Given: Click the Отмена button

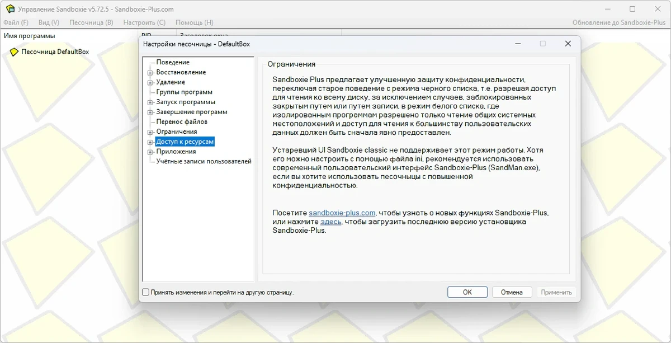Looking at the screenshot, I should (x=512, y=292).
